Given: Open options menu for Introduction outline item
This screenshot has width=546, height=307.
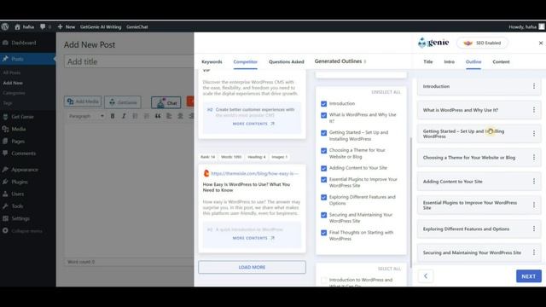Looking at the screenshot, I should click(x=534, y=86).
